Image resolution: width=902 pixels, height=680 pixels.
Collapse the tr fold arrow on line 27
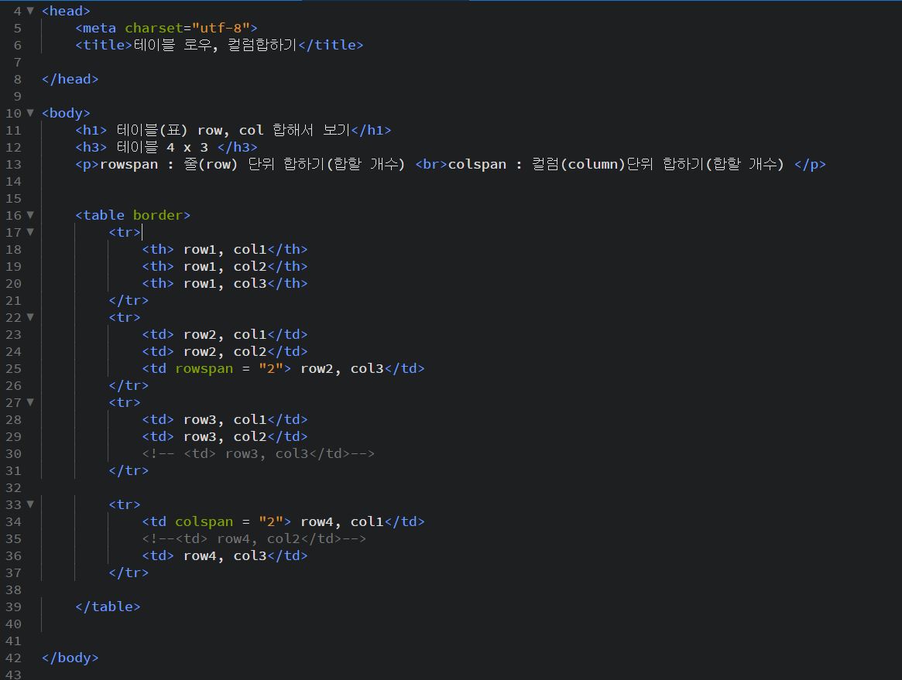click(30, 402)
